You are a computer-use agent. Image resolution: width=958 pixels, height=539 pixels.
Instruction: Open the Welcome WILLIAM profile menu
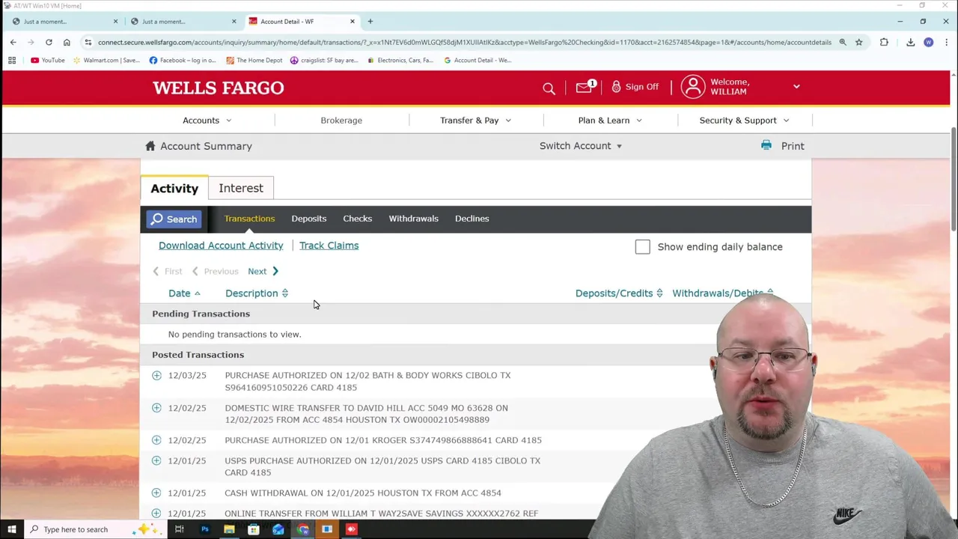[740, 87]
